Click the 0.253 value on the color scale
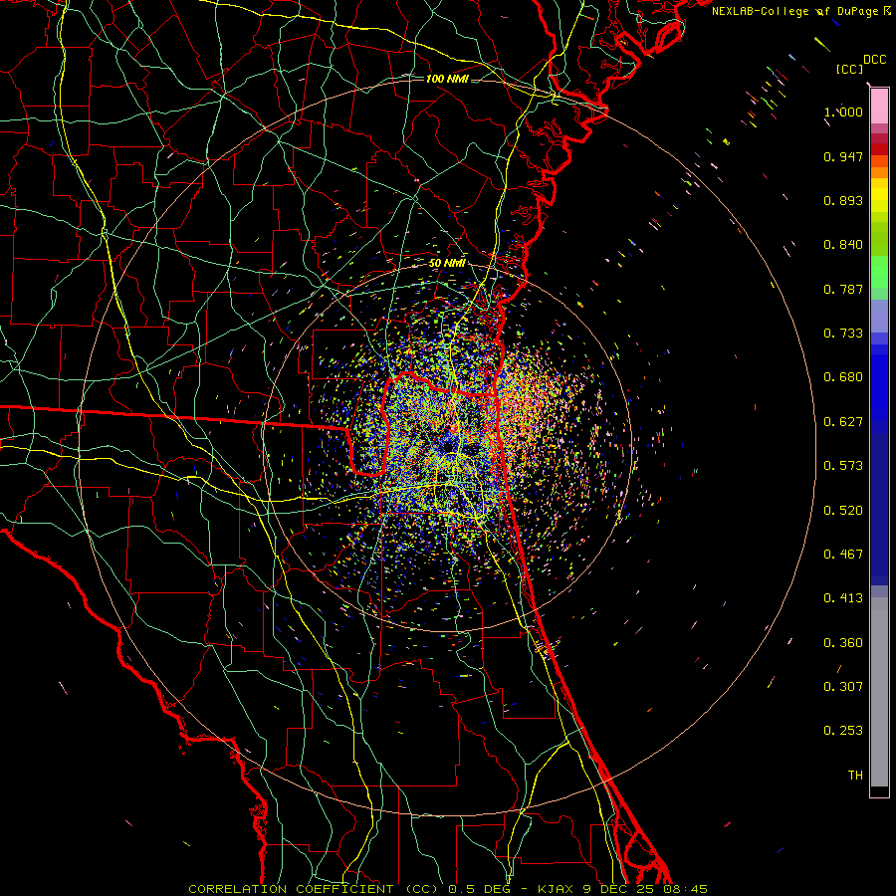Viewport: 896px width, 896px height. (843, 731)
